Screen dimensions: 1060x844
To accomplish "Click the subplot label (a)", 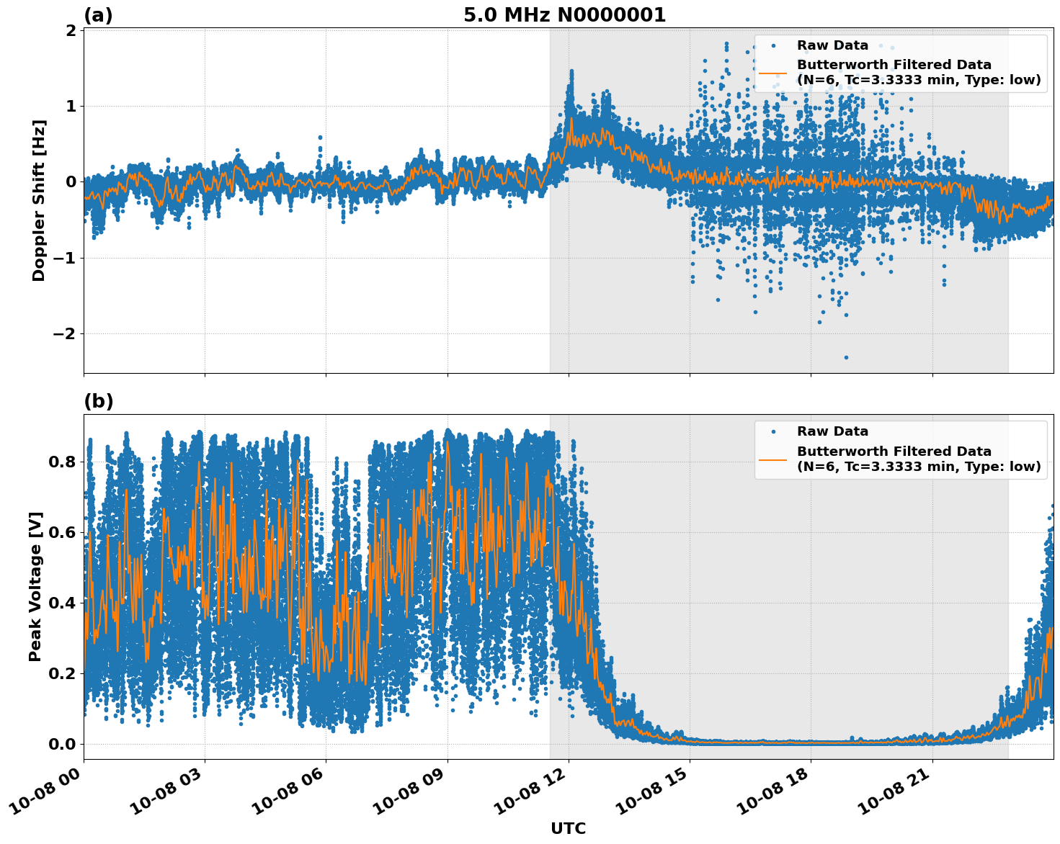I will click(x=99, y=13).
